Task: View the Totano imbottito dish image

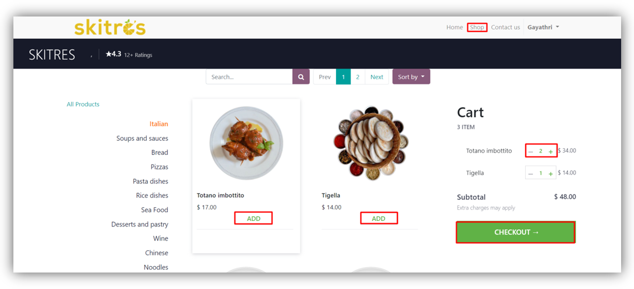Action: tap(246, 143)
